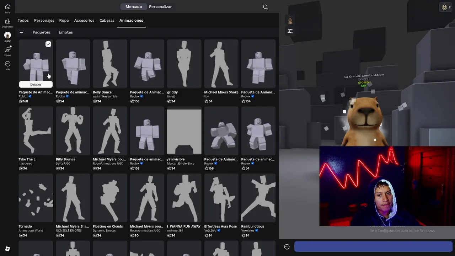
Task: Select the Personajes category tab
Action: pyautogui.click(x=44, y=21)
